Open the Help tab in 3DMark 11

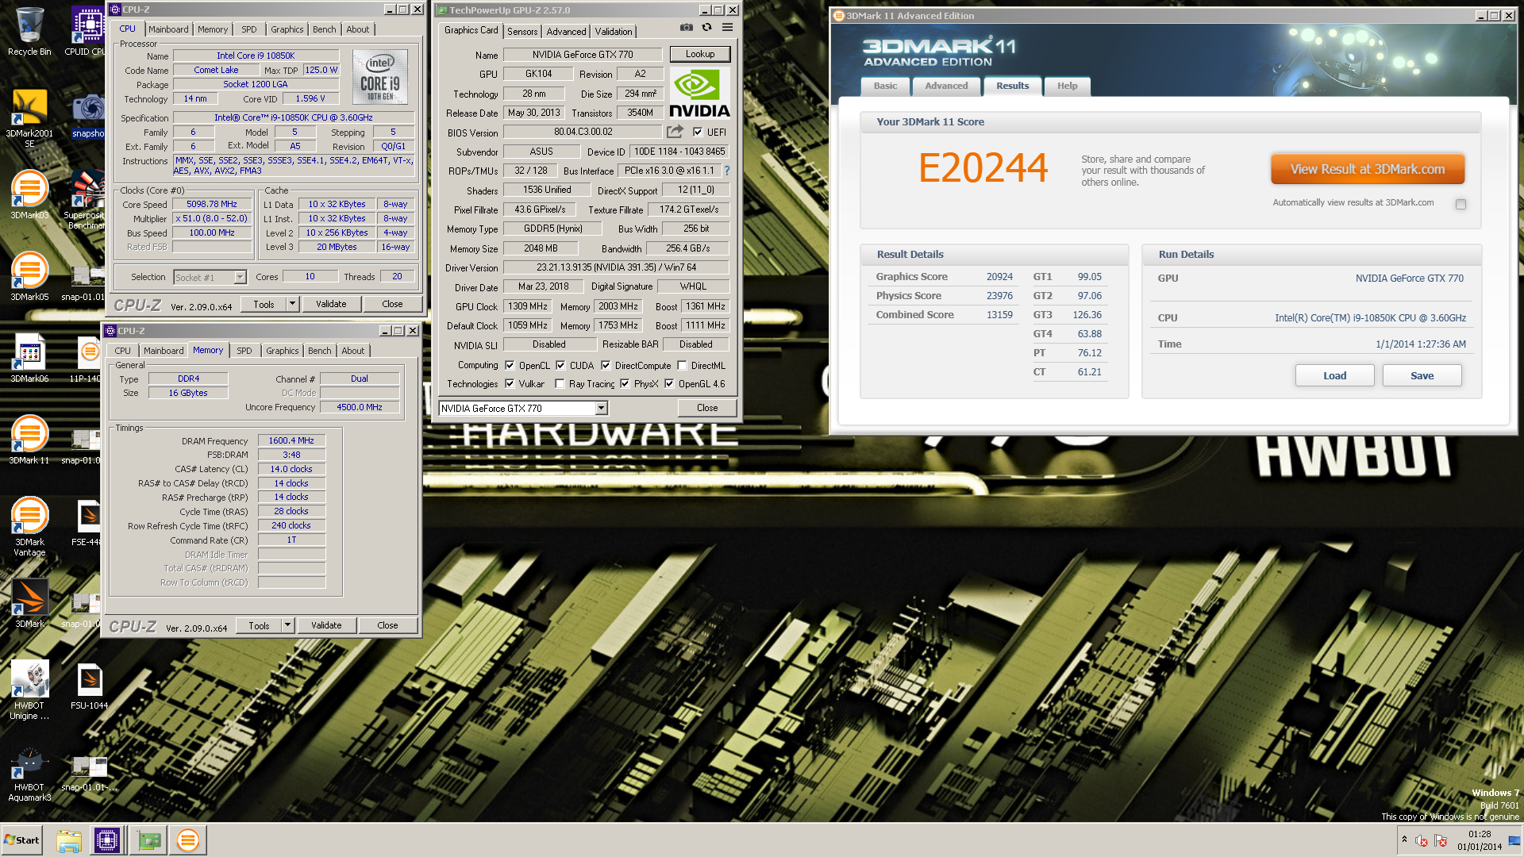(1067, 86)
